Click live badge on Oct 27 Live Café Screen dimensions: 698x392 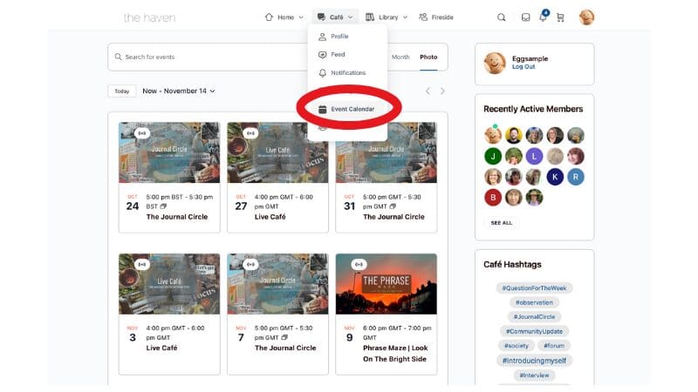click(x=250, y=133)
